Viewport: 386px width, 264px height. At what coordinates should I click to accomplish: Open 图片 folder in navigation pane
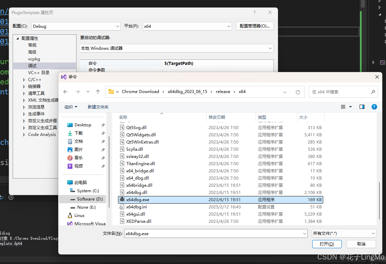(79, 149)
